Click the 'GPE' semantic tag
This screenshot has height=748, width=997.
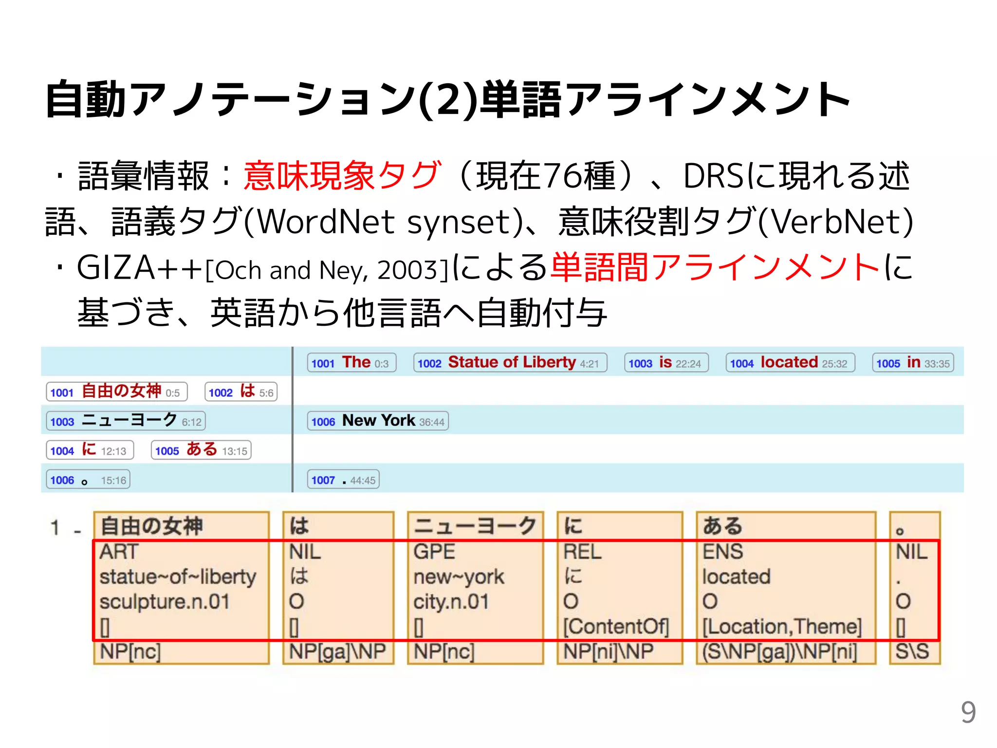tap(434, 552)
